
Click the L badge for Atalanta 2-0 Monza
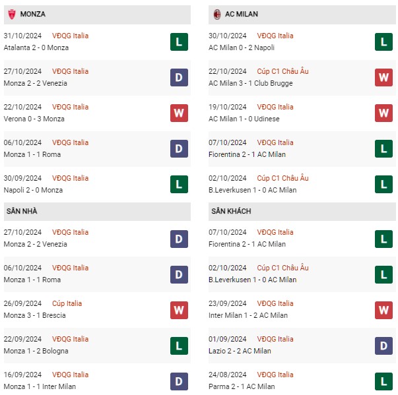tap(179, 42)
